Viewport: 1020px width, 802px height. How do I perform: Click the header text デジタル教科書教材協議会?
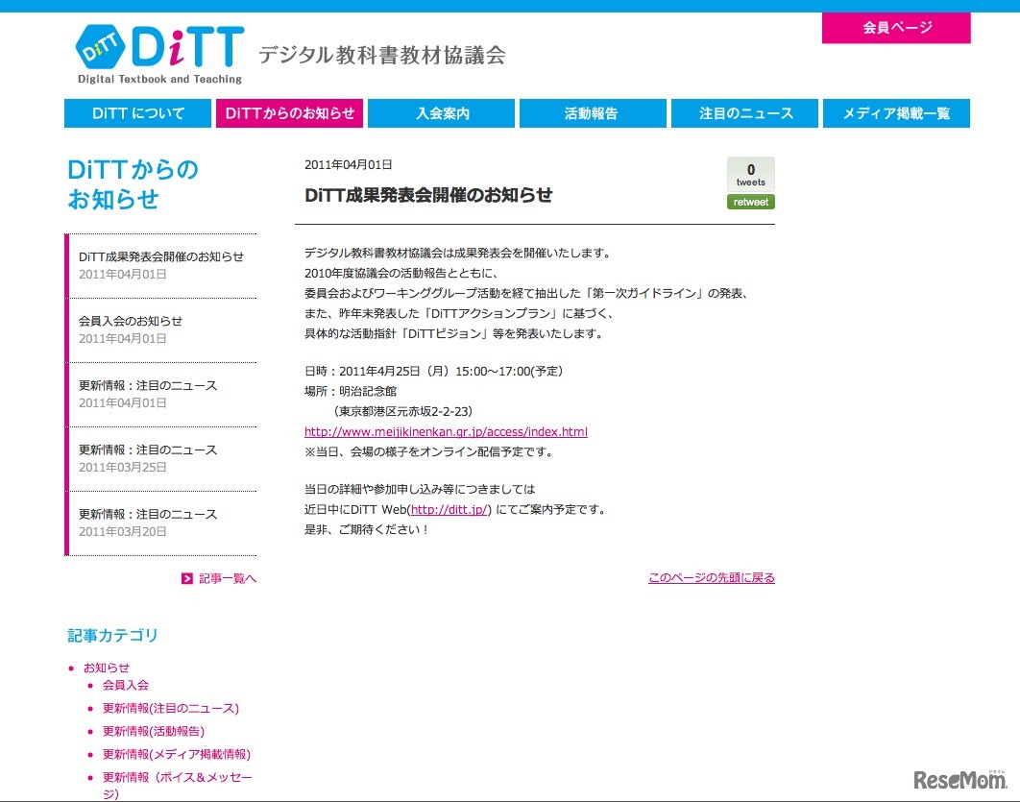pos(382,56)
